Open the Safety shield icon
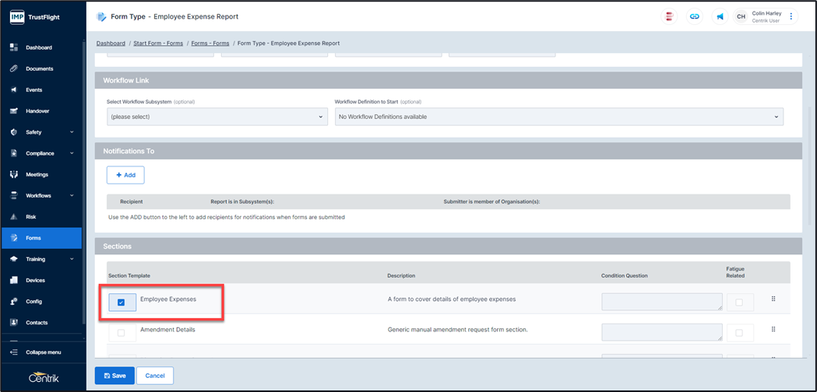The height and width of the screenshot is (392, 817). click(x=14, y=132)
